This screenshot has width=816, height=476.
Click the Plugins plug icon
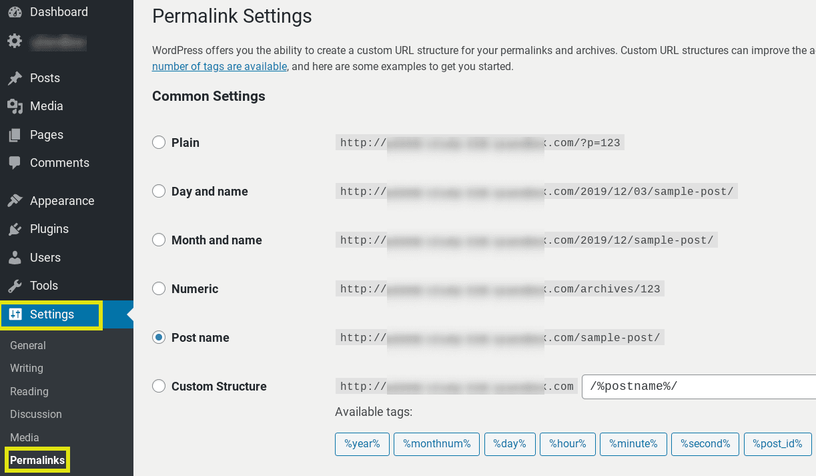point(15,229)
